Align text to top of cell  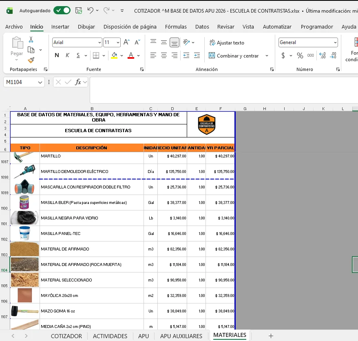pyautogui.click(x=153, y=42)
